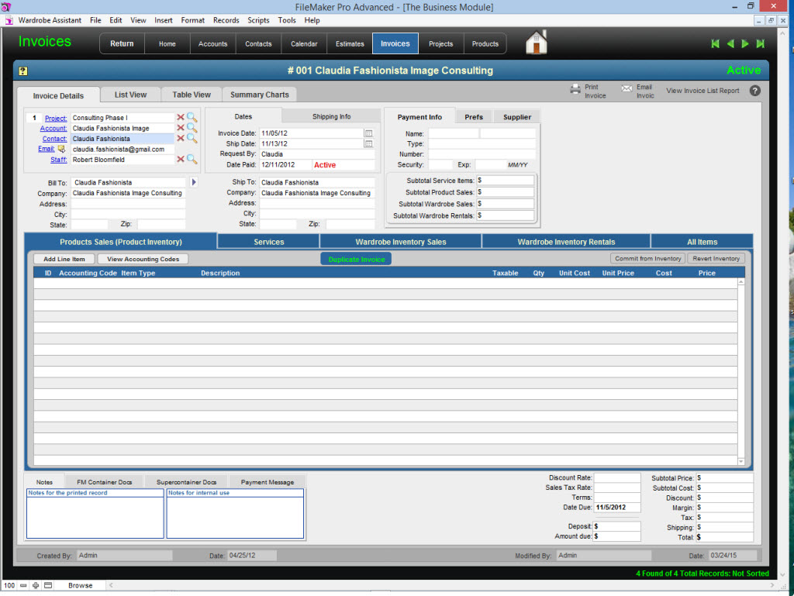Click the zoom out icon in the status bar
Image resolution: width=794 pixels, height=596 pixels.
click(x=23, y=585)
